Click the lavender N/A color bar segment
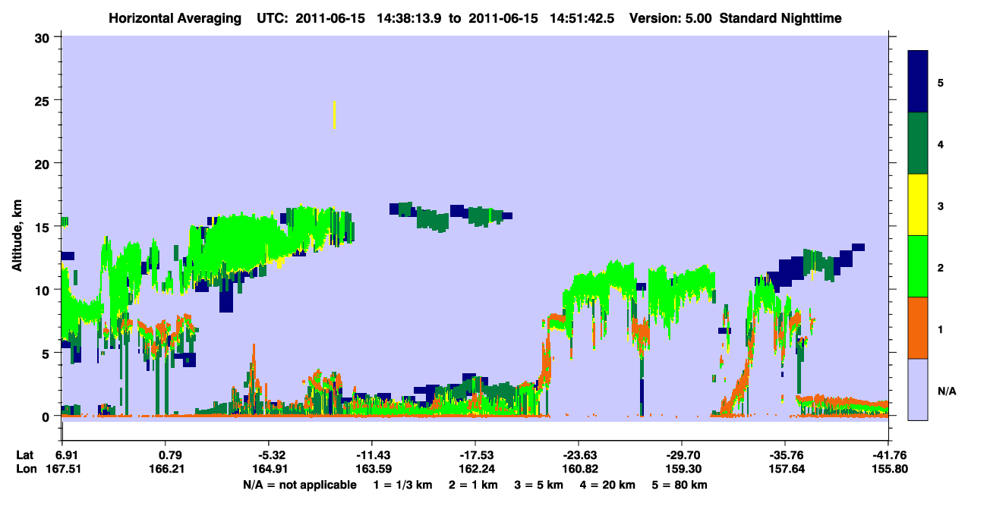Image resolution: width=987 pixels, height=506 pixels. tap(918, 389)
